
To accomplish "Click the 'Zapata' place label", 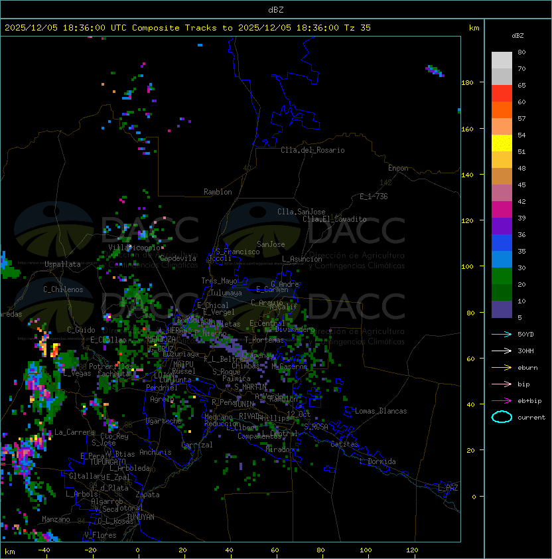I will click(x=147, y=495).
